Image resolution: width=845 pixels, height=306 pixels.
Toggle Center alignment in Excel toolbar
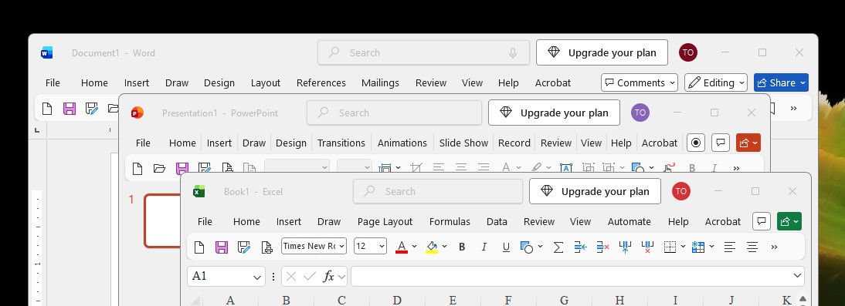(x=752, y=247)
